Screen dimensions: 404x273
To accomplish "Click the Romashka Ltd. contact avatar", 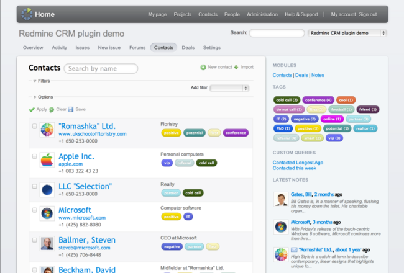I will (x=47, y=129).
